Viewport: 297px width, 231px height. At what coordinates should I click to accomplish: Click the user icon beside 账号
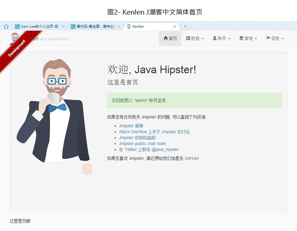(x=215, y=38)
